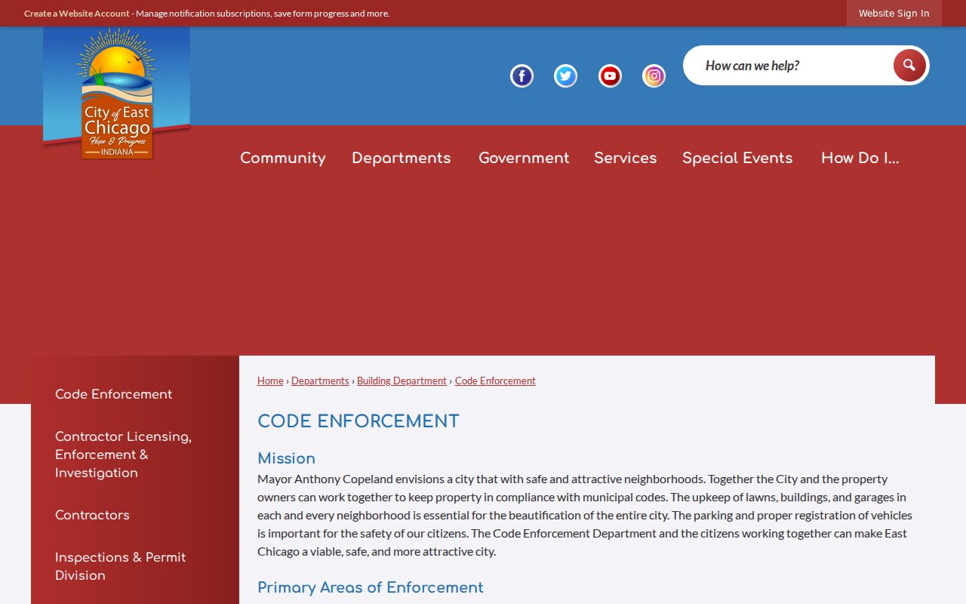Open the Departments menu
Image resolution: width=966 pixels, height=604 pixels.
[x=401, y=159]
